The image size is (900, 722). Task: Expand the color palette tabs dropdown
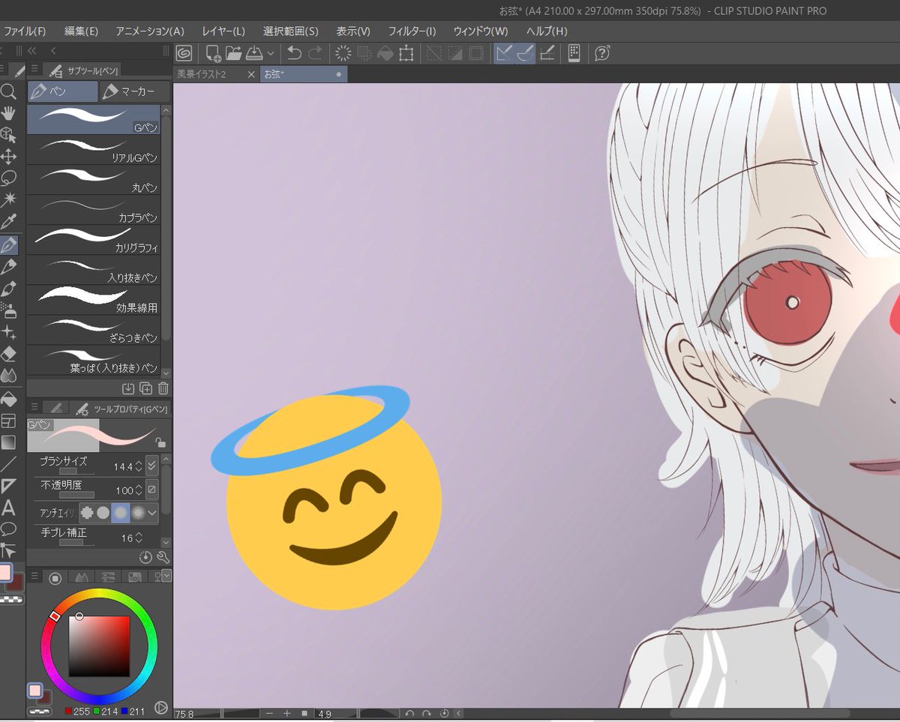tap(166, 576)
